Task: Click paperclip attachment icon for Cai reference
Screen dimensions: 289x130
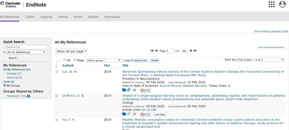Action: coord(129,90)
